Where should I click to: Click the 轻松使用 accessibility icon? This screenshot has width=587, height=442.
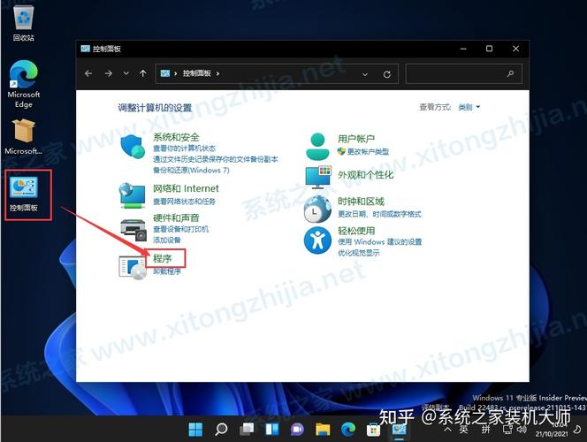click(317, 240)
